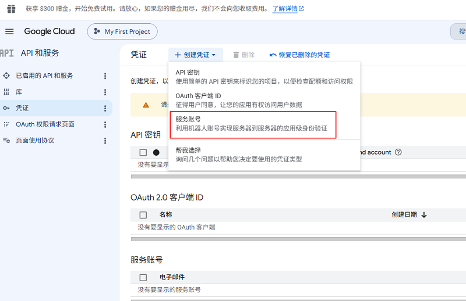Open the 了解详情 link

[x=285, y=9]
